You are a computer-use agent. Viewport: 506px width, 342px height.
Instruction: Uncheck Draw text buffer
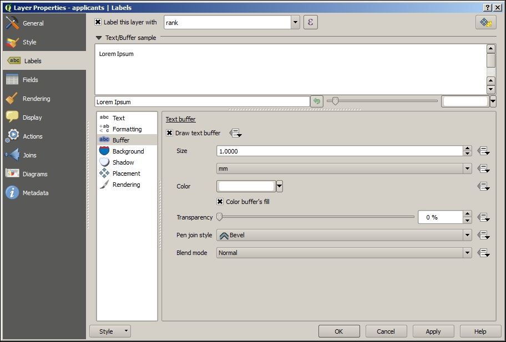pos(169,133)
